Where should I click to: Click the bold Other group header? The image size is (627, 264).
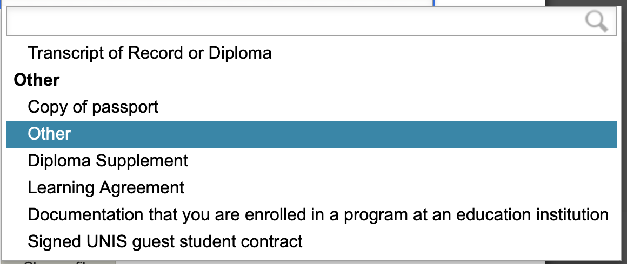click(37, 80)
